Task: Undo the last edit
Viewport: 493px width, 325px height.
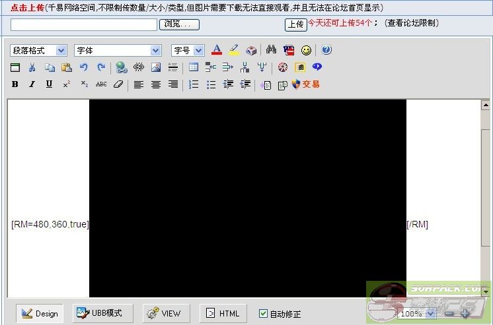Action: 83,67
